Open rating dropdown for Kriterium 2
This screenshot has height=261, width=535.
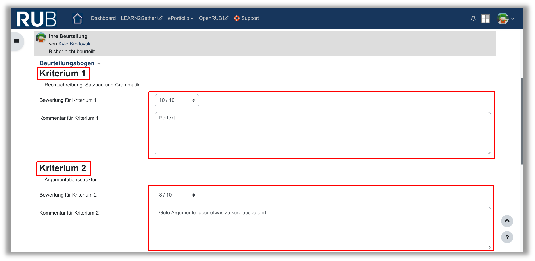coord(177,195)
